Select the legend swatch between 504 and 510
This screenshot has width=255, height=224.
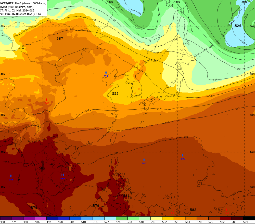click(75, 218)
